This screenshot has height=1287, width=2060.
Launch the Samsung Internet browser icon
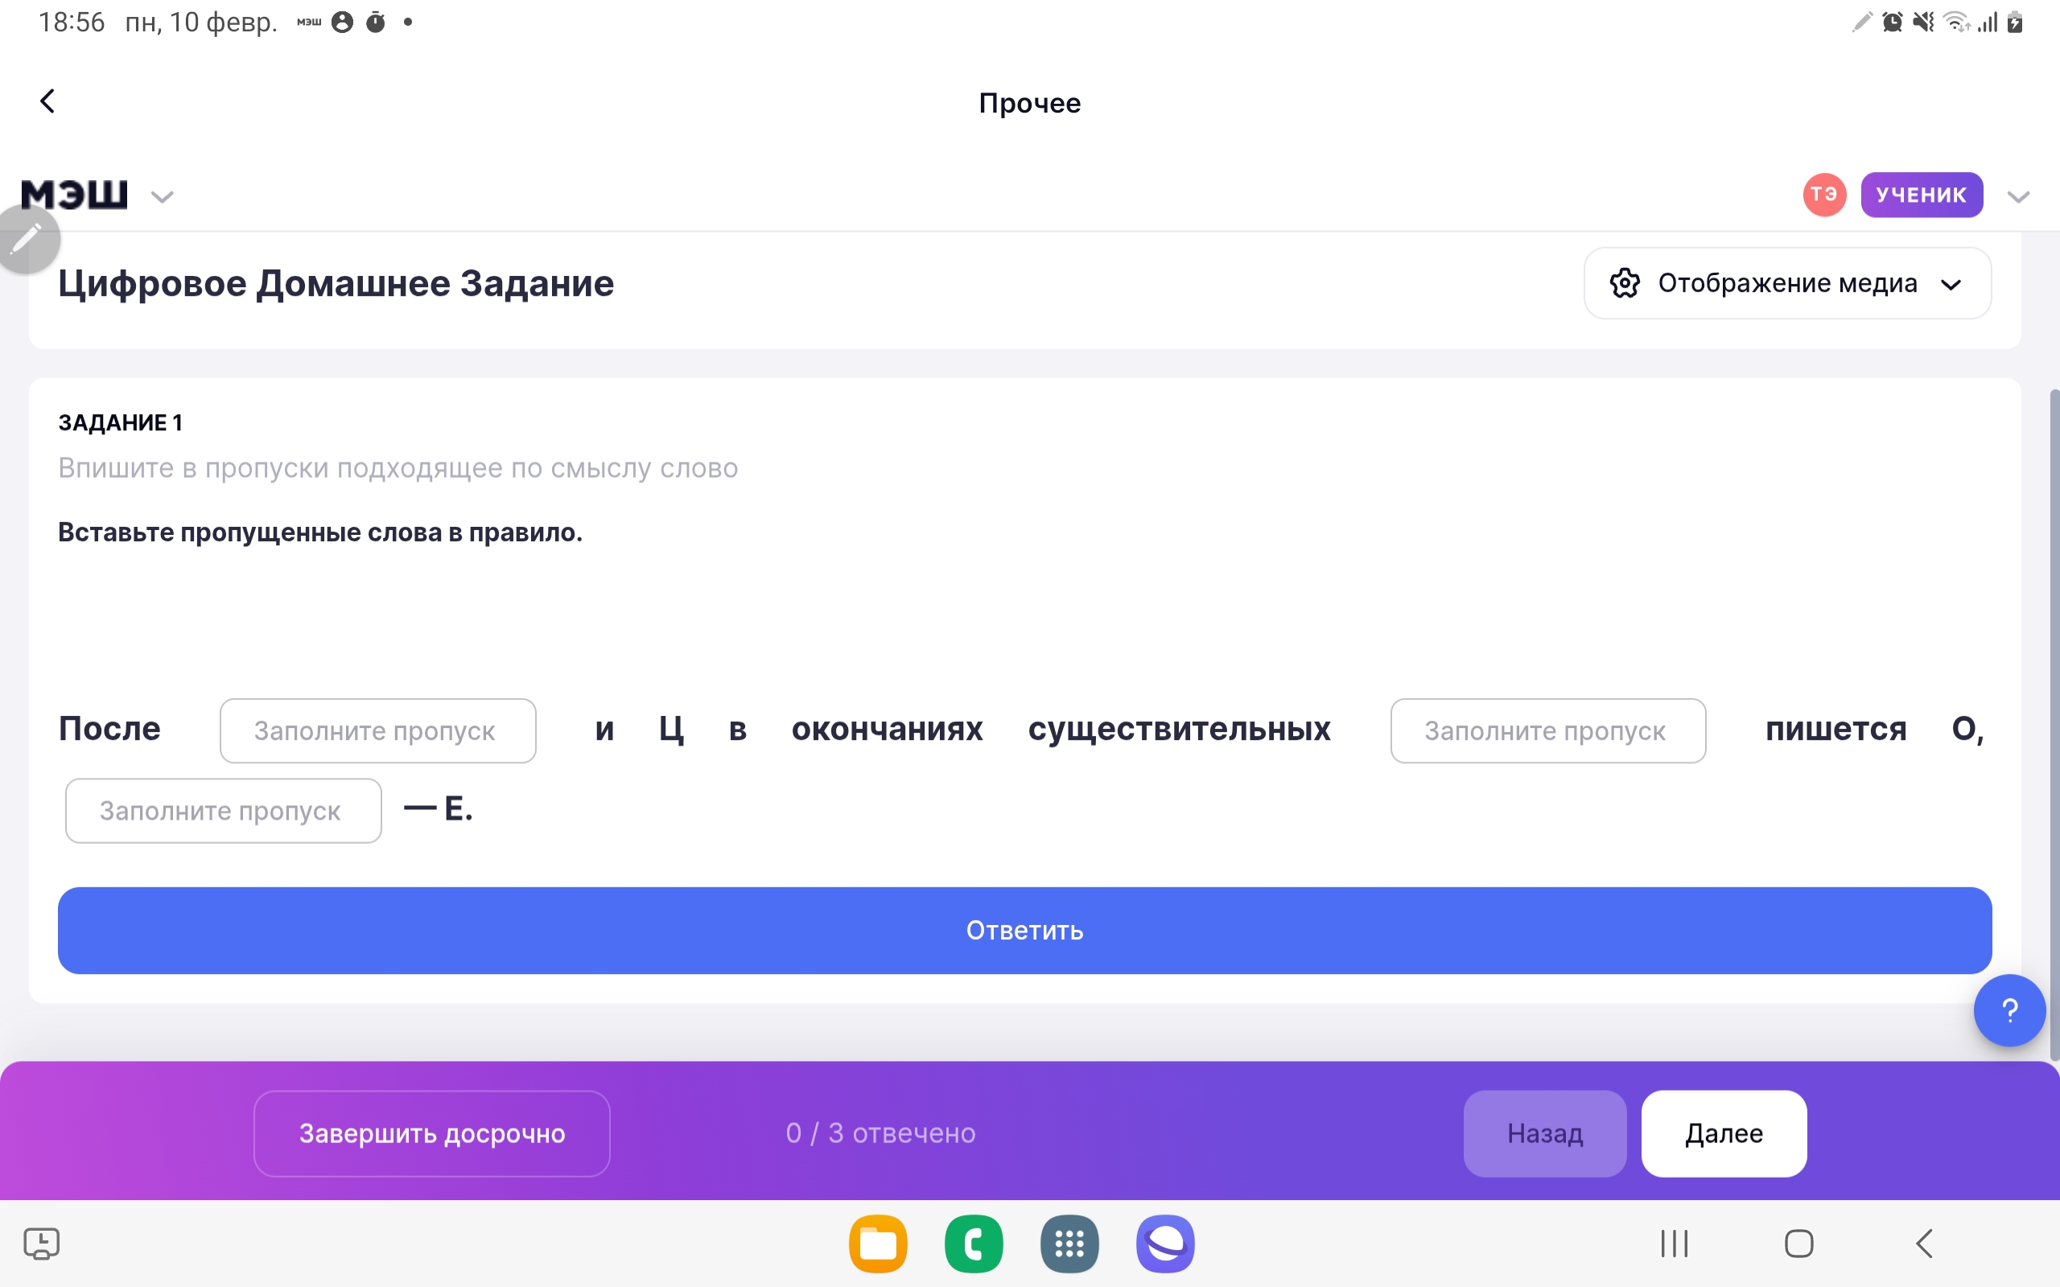point(1164,1244)
